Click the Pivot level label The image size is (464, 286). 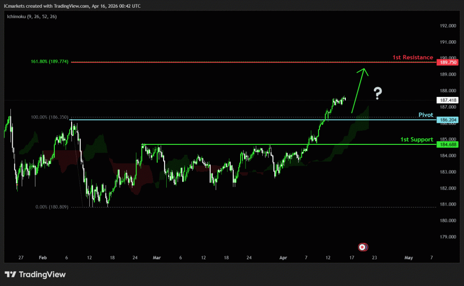[x=426, y=115]
